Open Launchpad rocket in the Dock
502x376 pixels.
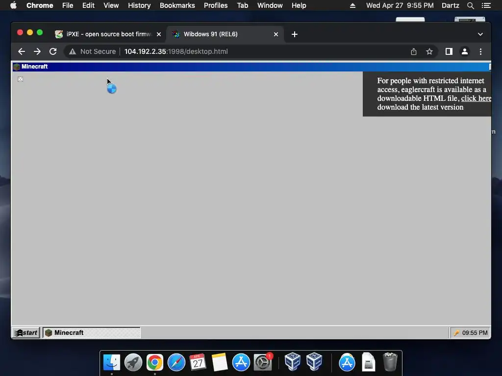pos(133,362)
